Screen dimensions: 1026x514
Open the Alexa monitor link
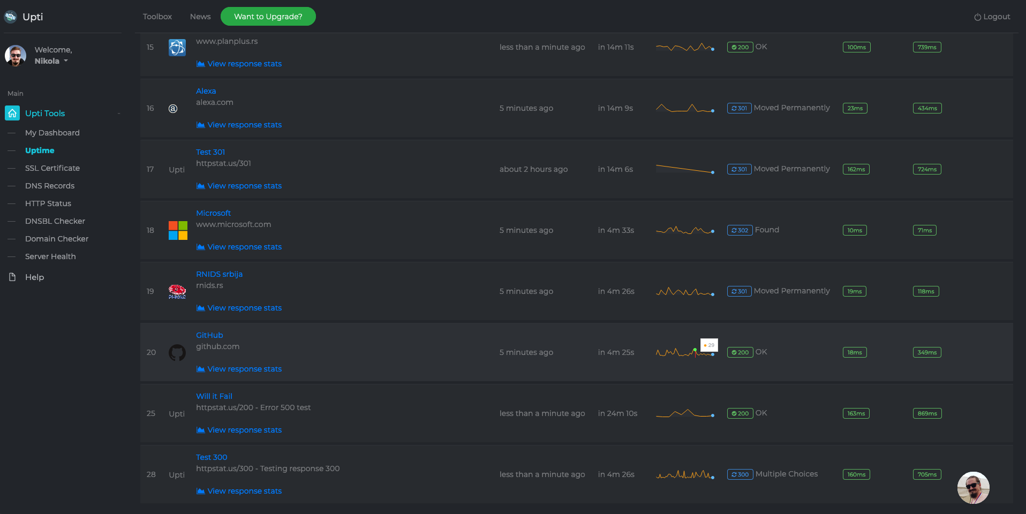[206, 91]
